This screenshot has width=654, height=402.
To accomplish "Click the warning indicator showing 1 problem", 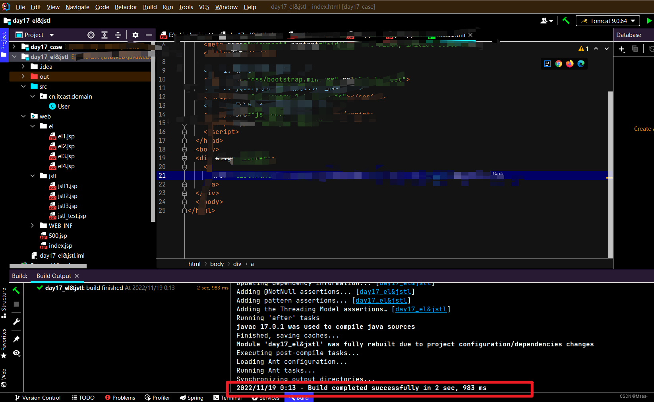I will coord(584,49).
